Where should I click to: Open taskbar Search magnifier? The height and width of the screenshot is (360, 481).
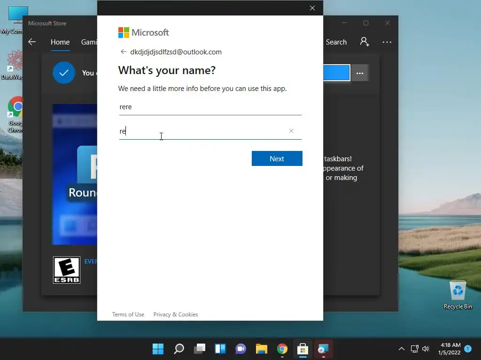[x=179, y=349]
